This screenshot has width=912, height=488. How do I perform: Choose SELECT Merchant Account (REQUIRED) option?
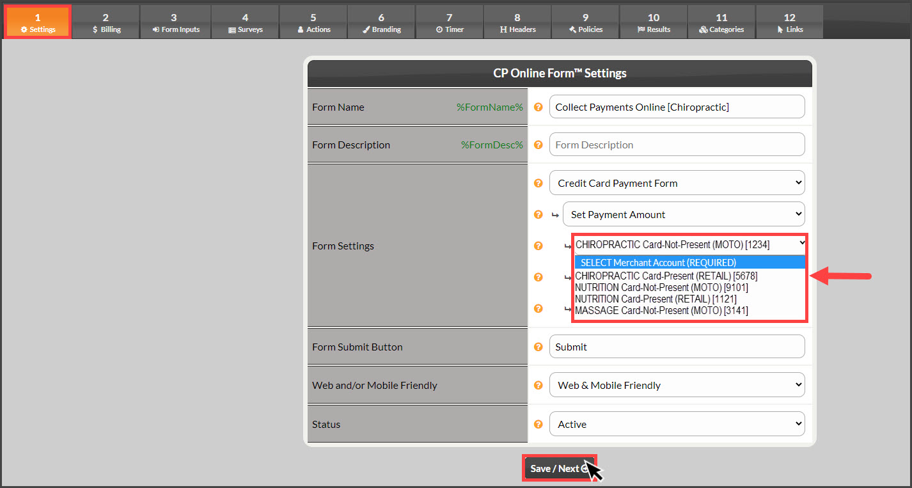pos(689,262)
